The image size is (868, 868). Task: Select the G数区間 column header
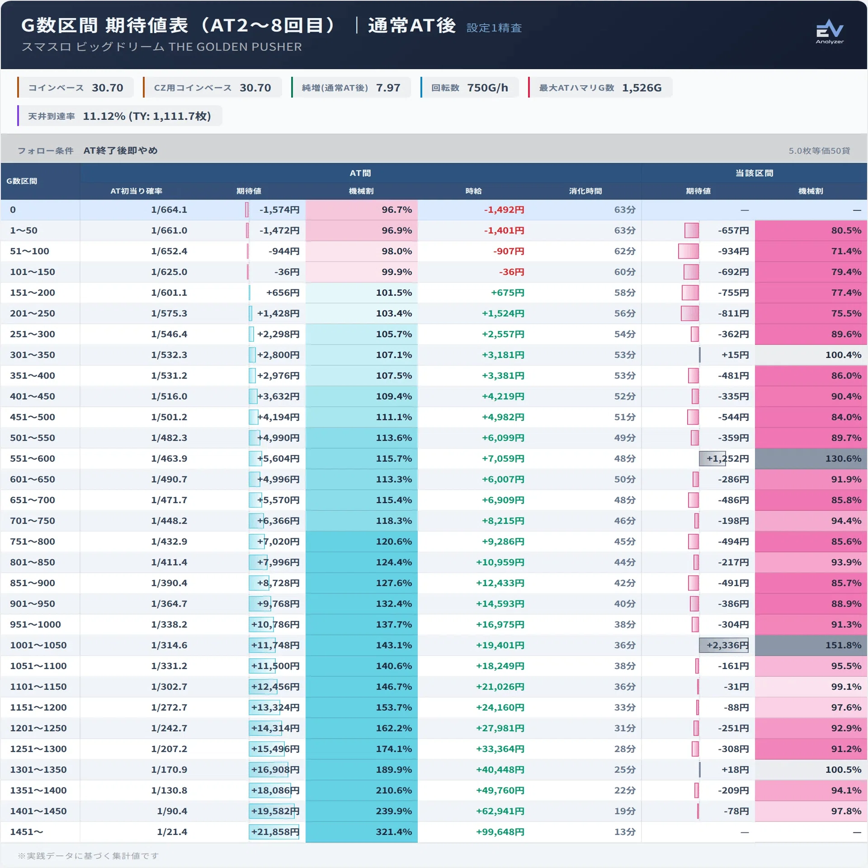(x=22, y=181)
